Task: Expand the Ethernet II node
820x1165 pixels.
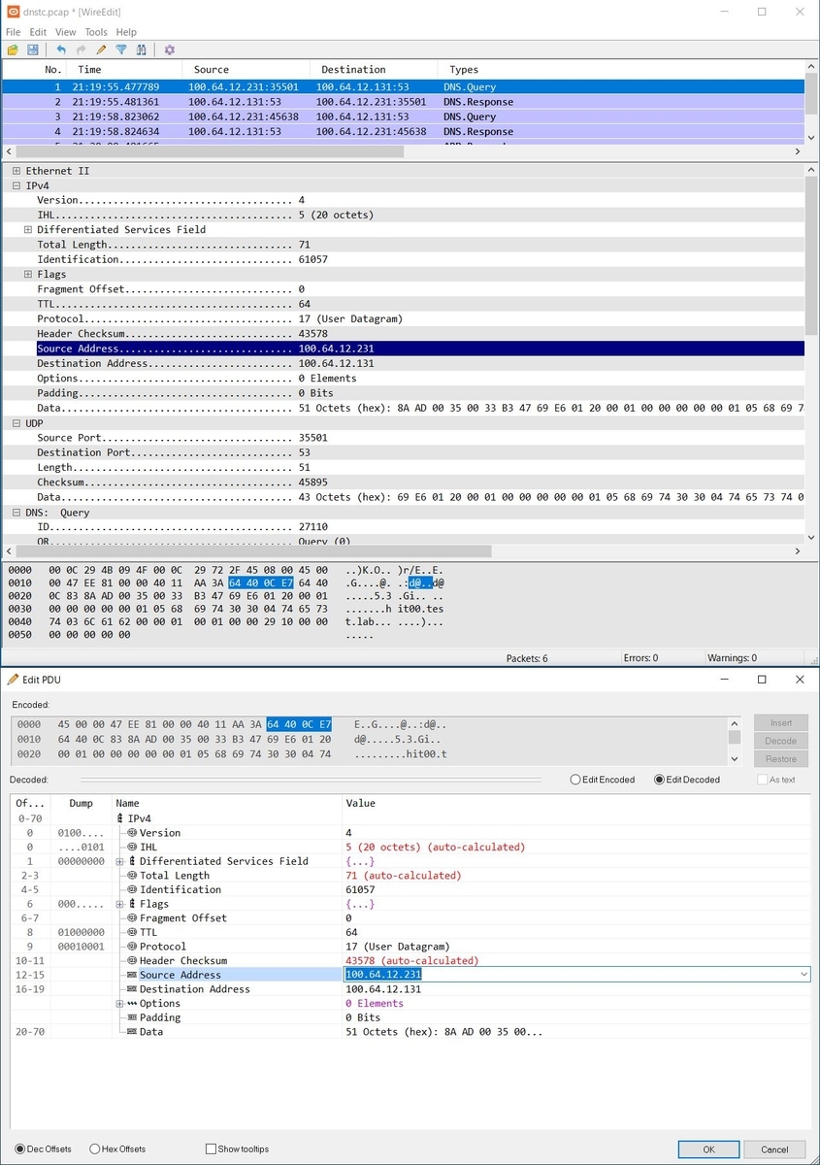Action: click(16, 171)
